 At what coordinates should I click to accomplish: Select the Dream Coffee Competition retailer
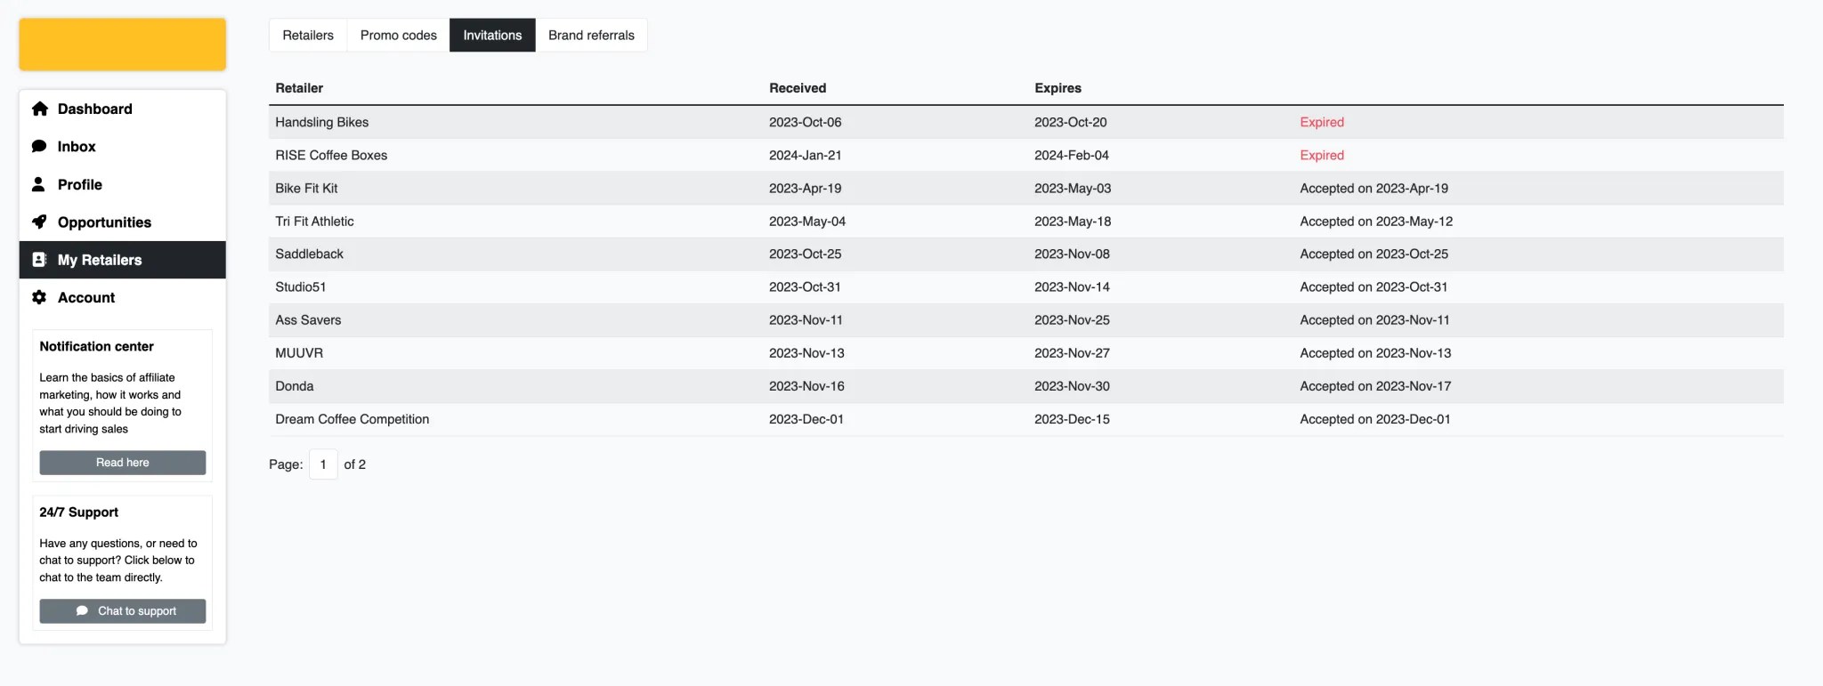coord(352,419)
